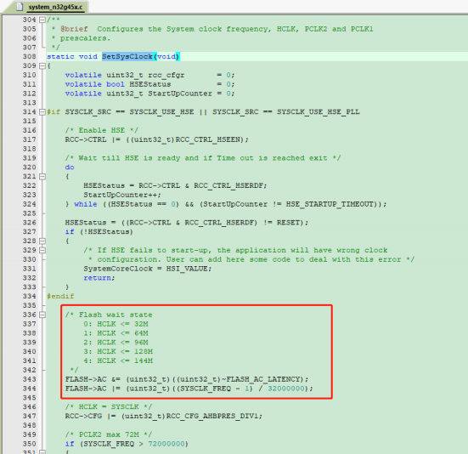
Task: Click the 72000000 value on line 350
Action: tap(166, 444)
